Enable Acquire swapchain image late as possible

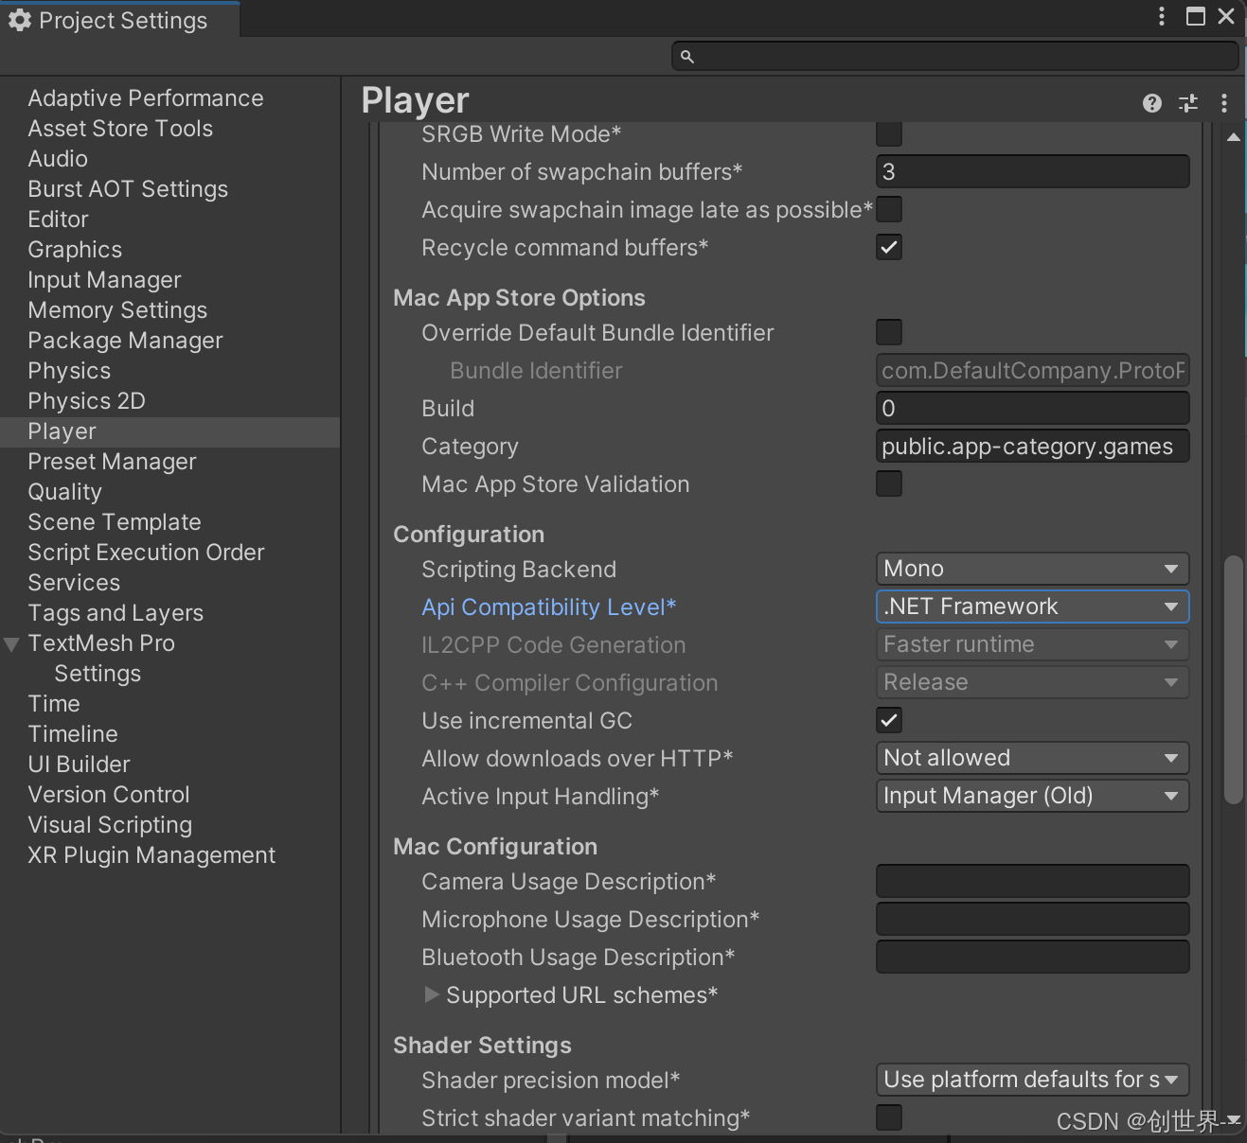click(889, 209)
